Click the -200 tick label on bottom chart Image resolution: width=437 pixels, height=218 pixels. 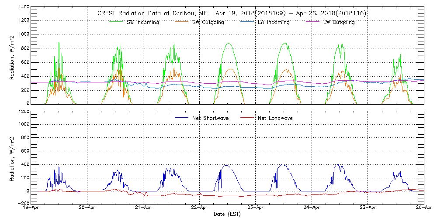click(24, 203)
